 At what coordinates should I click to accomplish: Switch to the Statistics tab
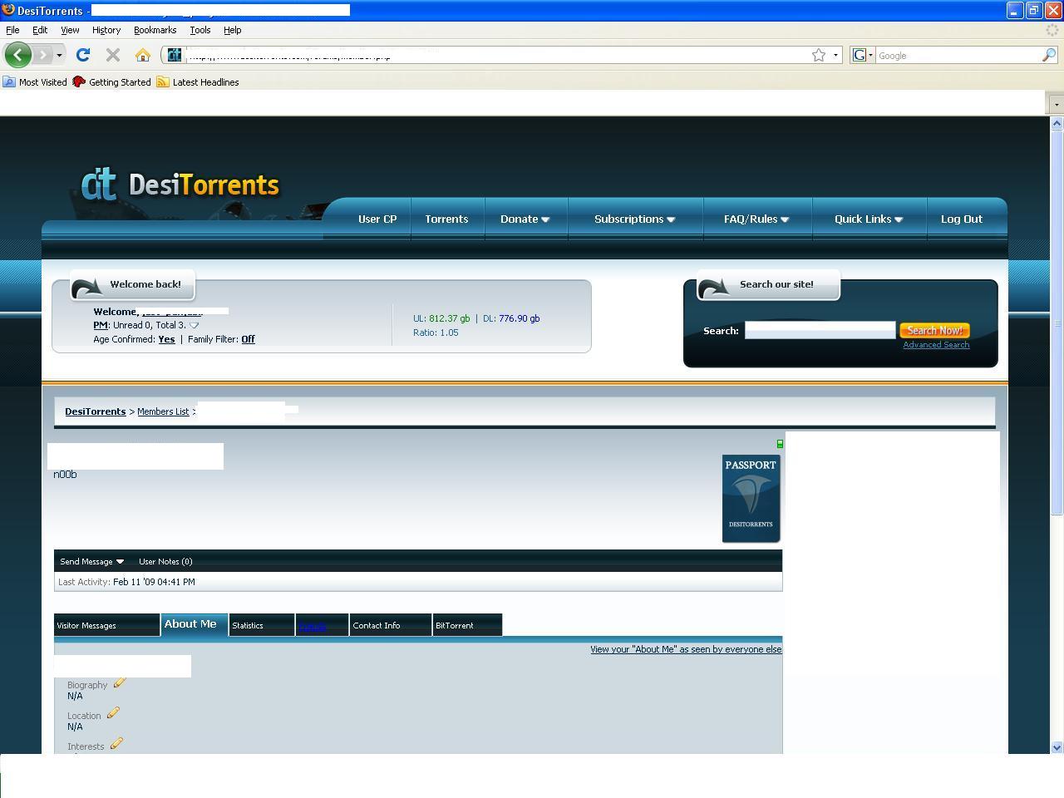262,625
